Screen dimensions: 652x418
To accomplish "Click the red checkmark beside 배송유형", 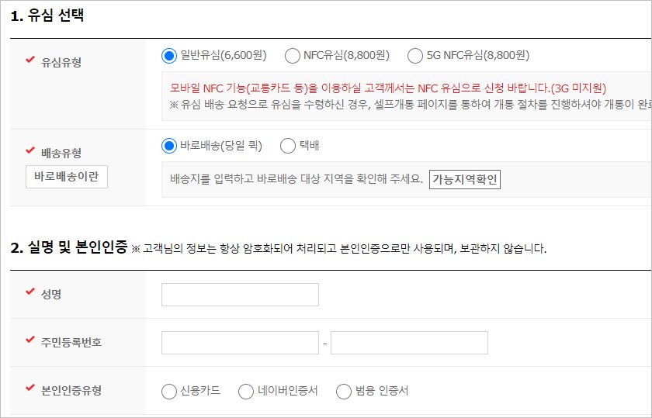I will [30, 150].
